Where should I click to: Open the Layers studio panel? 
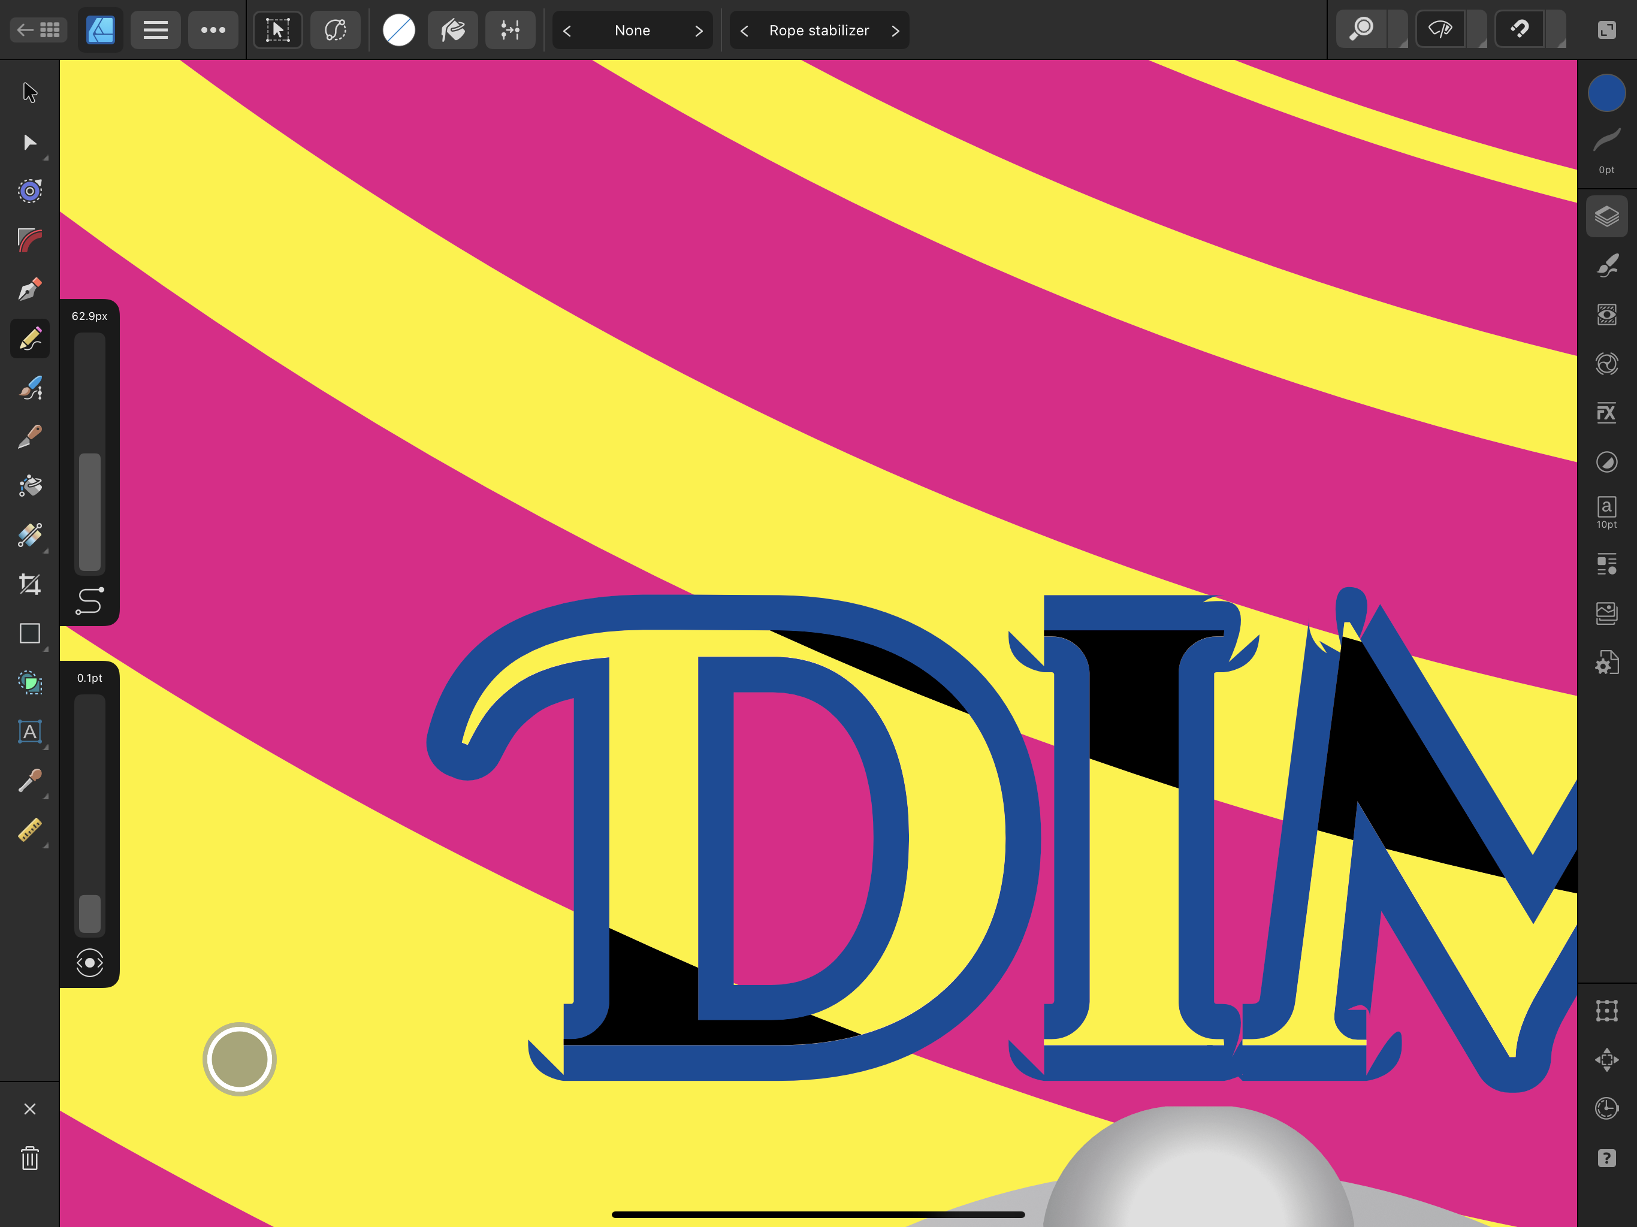pyautogui.click(x=1606, y=216)
